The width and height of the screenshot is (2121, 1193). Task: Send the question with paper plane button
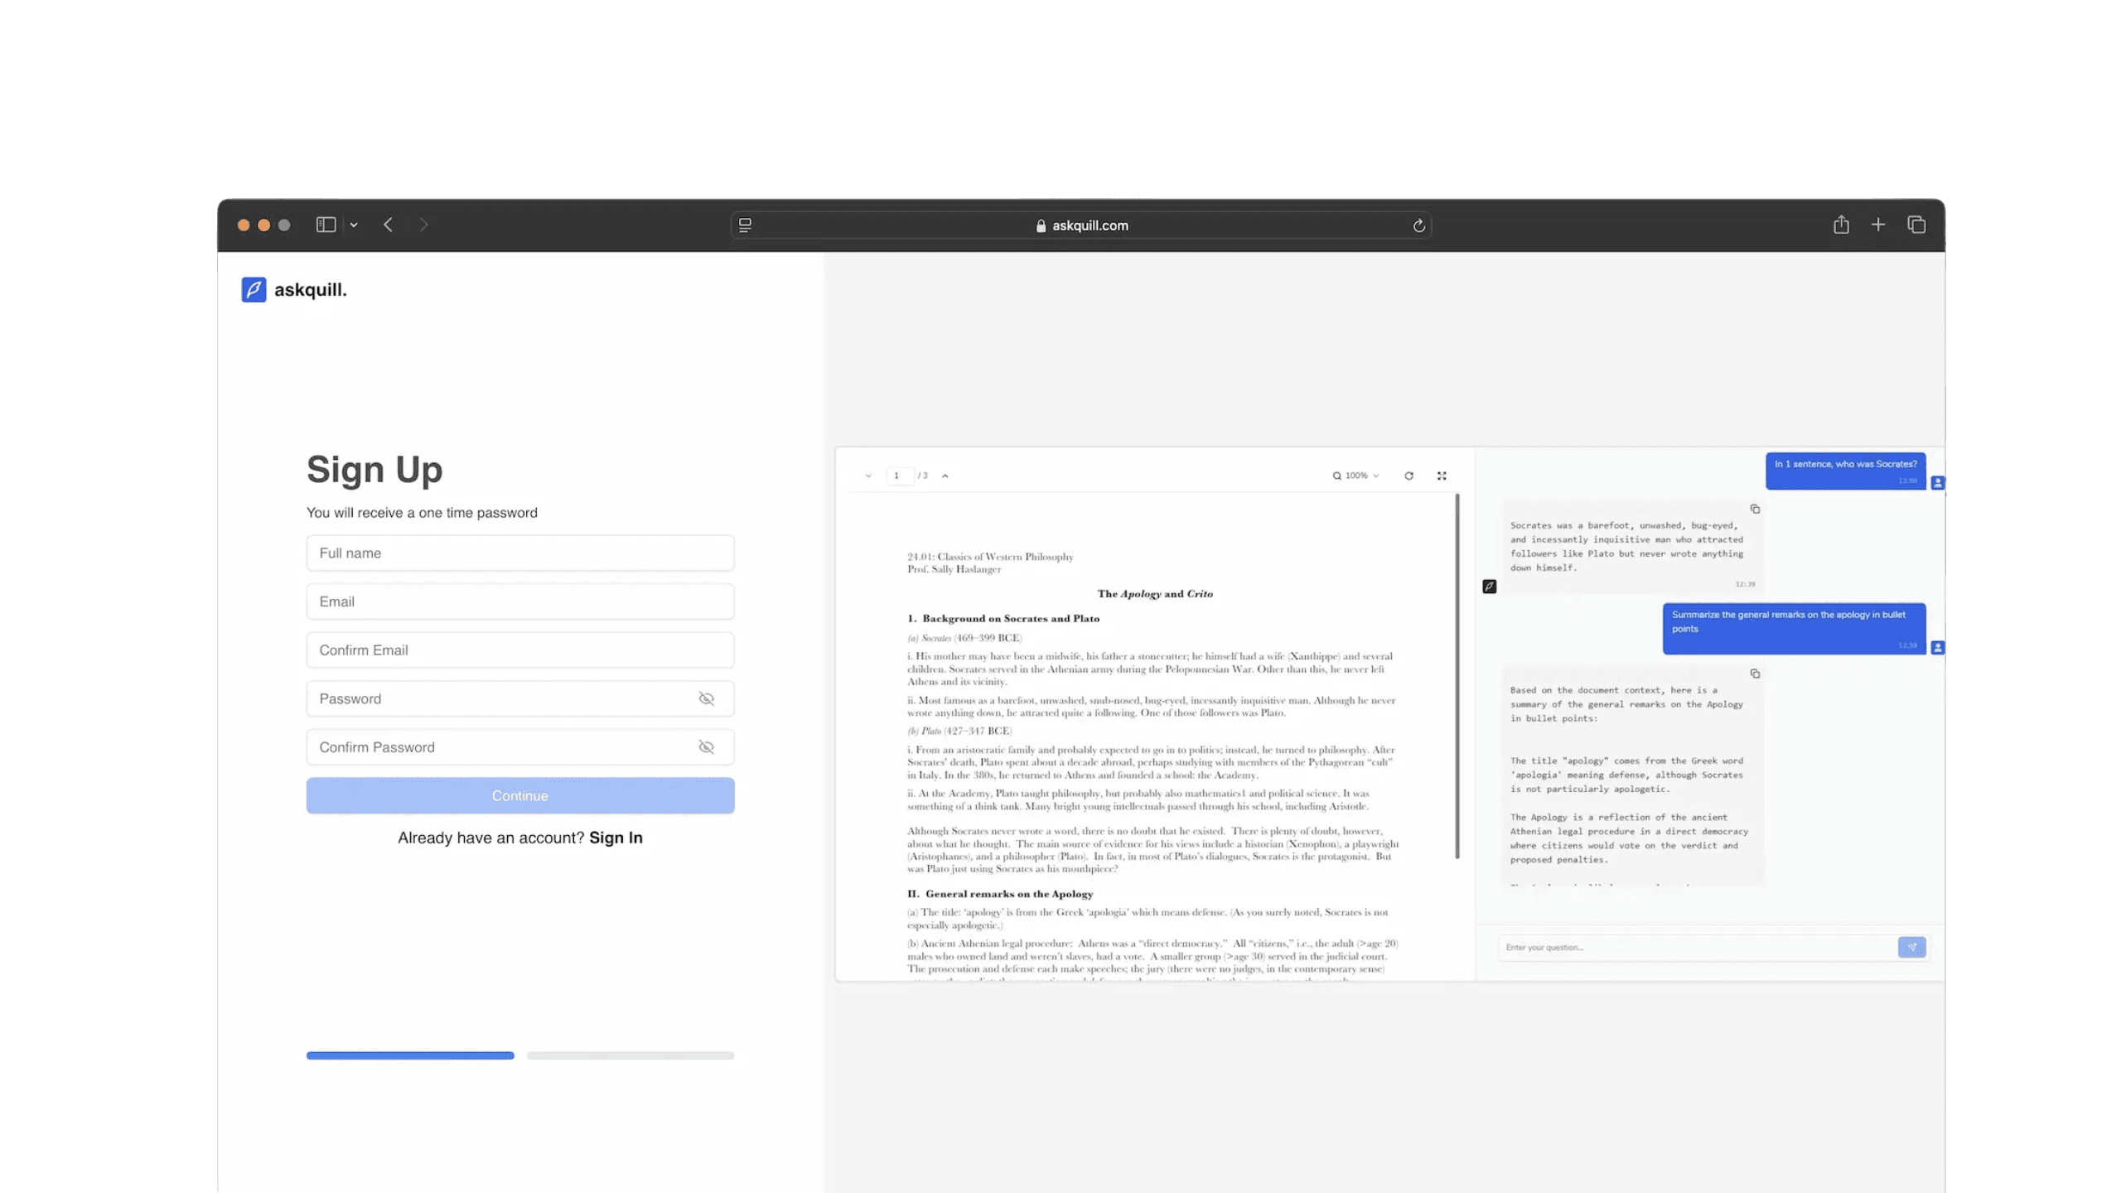click(1911, 947)
